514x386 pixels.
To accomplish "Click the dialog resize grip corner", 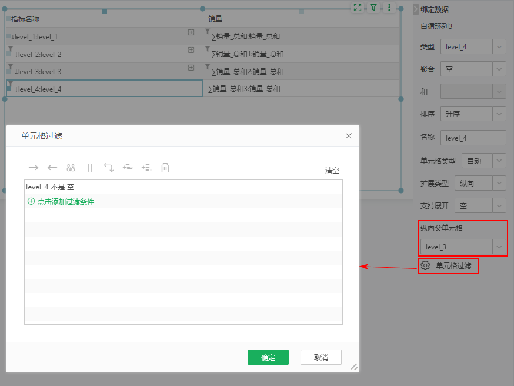I will tap(354, 367).
